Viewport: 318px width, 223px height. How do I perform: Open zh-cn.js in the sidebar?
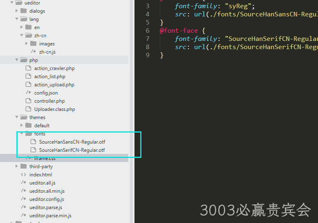[47, 52]
